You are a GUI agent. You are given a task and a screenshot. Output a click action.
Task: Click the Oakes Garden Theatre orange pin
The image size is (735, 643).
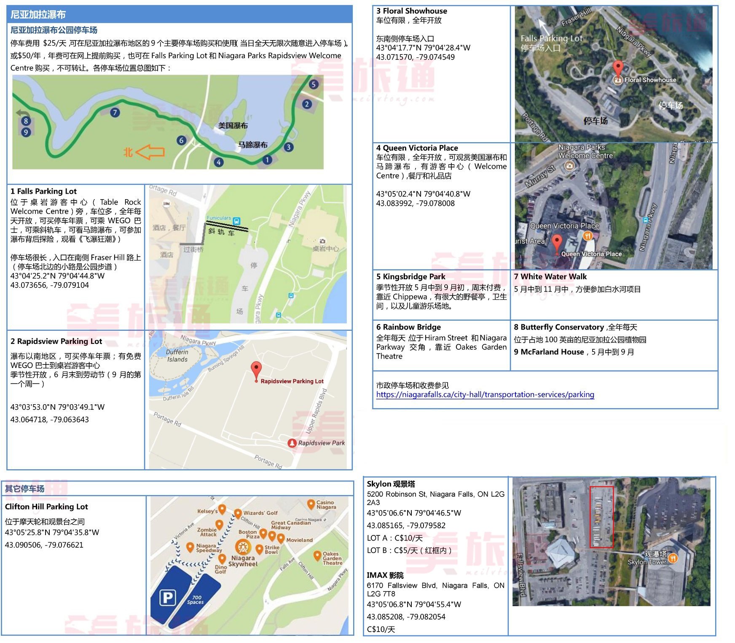317,556
